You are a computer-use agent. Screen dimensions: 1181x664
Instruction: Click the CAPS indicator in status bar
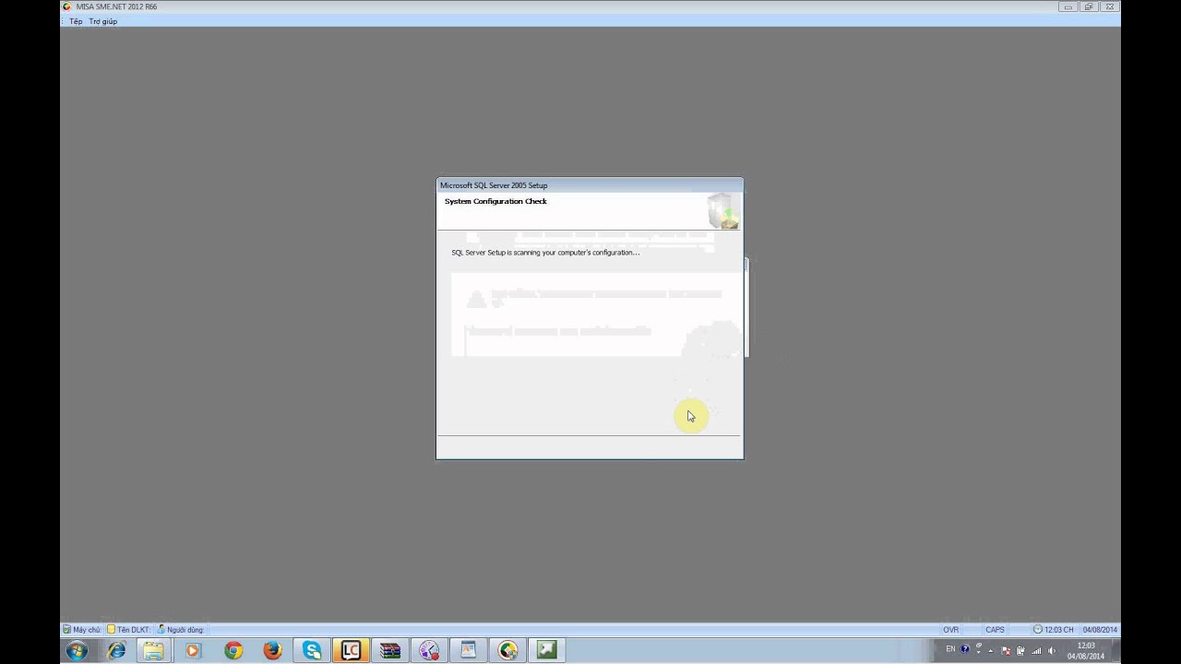pos(995,630)
